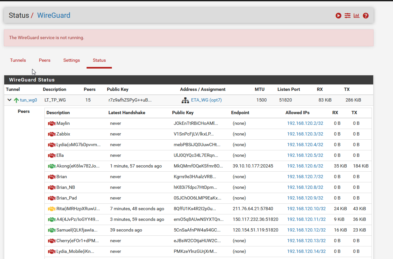Open status graph chart icon
Screen dimensions: 393x259
pyautogui.click(x=357, y=16)
